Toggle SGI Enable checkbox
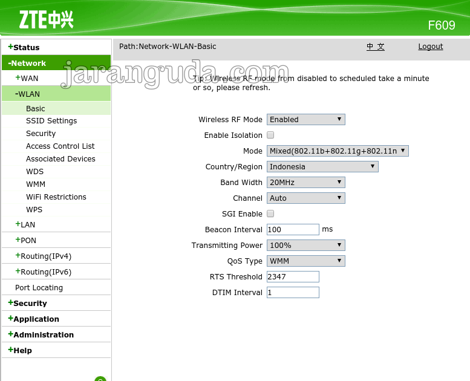Viewport: 470px width, 381px height. (270, 213)
